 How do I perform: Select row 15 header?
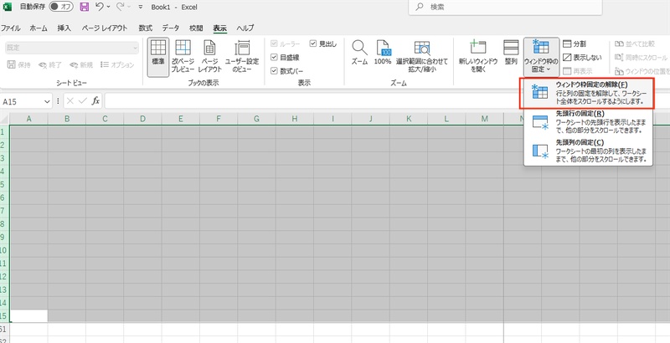click(4, 315)
